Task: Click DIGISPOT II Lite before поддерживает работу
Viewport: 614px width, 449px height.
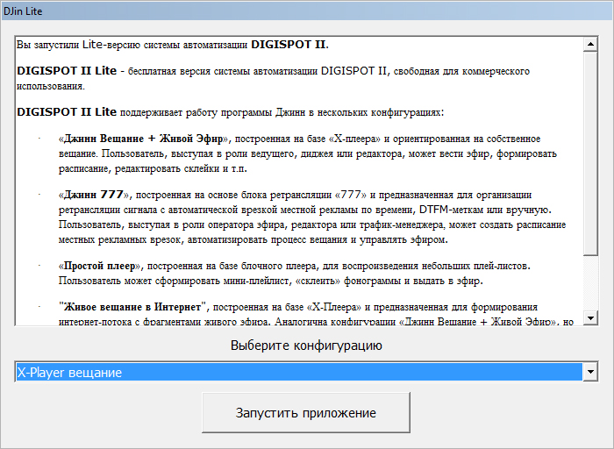Action: coord(66,112)
